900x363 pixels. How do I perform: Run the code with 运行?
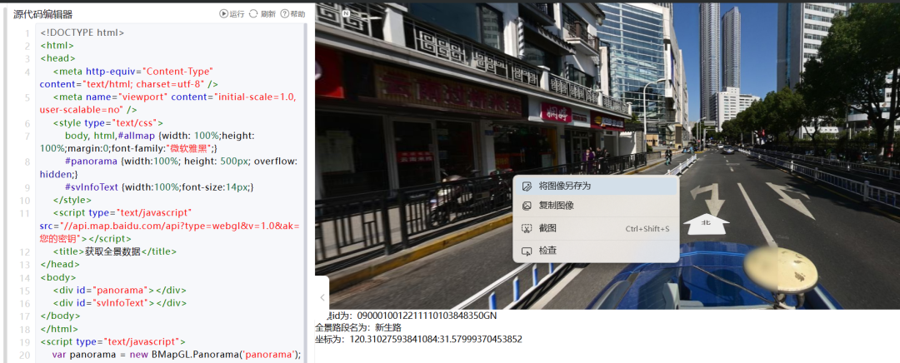pyautogui.click(x=232, y=14)
